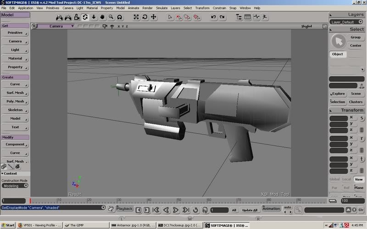Toggle Plane transform mode

(x=359, y=188)
